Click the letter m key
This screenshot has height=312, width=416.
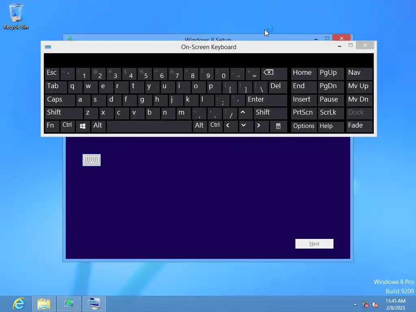pos(183,113)
